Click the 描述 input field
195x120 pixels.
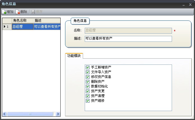(x=128, y=39)
